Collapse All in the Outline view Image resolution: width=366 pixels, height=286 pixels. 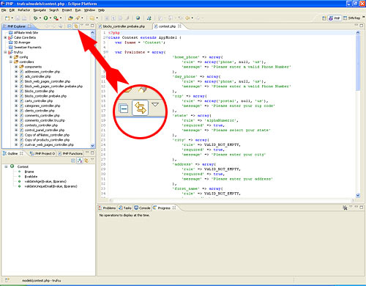click(73, 161)
